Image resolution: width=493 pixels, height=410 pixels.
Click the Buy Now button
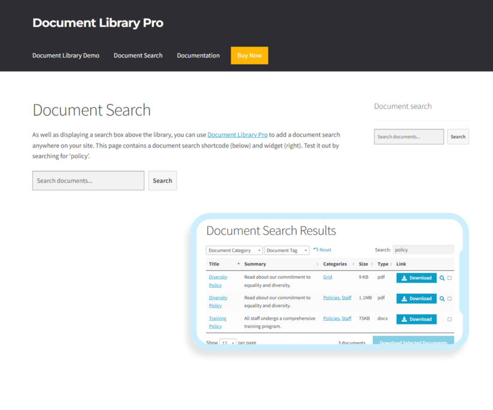tap(249, 55)
